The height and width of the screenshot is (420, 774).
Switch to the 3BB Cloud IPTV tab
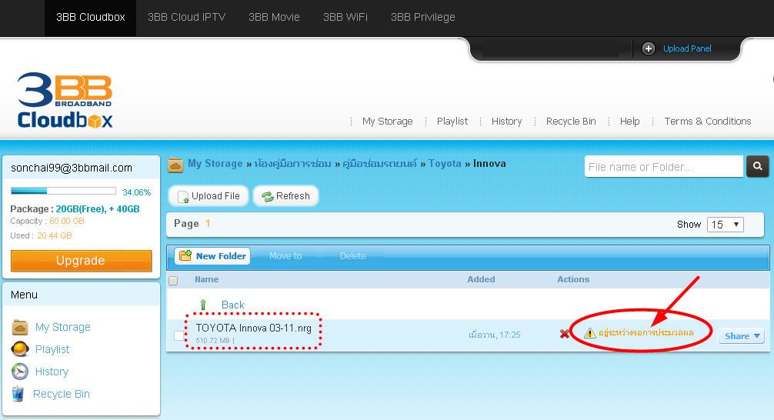[187, 17]
